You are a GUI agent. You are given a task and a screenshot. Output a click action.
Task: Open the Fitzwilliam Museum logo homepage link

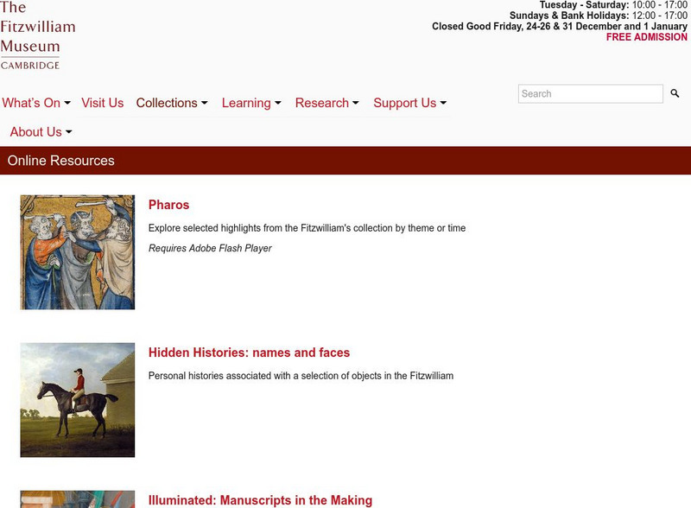38,35
